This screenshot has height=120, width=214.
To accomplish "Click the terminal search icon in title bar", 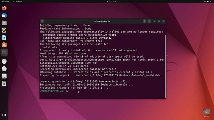I will [144, 21].
